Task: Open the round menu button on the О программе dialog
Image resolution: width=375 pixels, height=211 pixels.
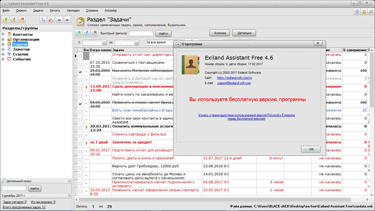Action: pyautogui.click(x=178, y=44)
